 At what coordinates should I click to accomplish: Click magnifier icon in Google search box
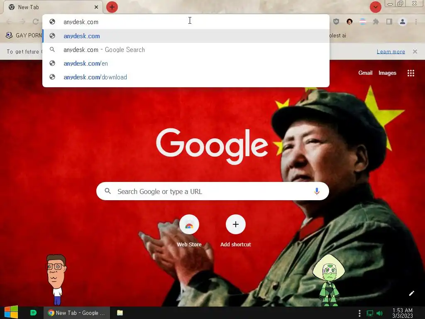point(107,191)
